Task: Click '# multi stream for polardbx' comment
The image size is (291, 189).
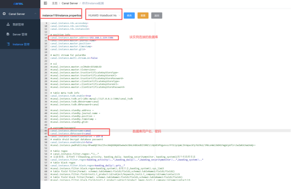Action: point(68,55)
